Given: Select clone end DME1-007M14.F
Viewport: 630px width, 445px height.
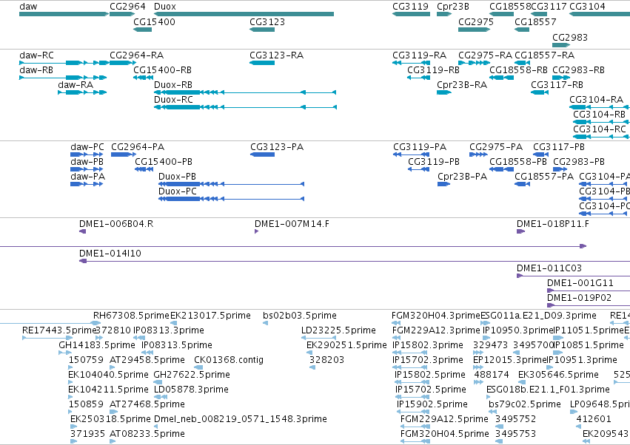Looking at the screenshot, I should pos(256,231).
